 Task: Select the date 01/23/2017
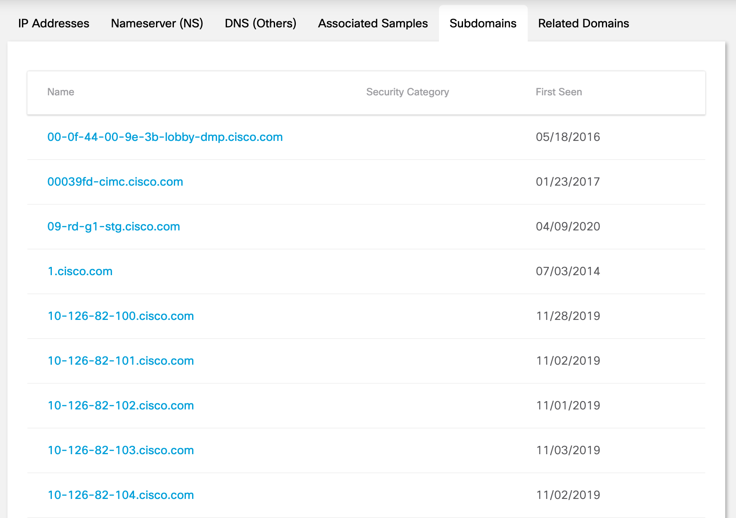[x=568, y=182]
